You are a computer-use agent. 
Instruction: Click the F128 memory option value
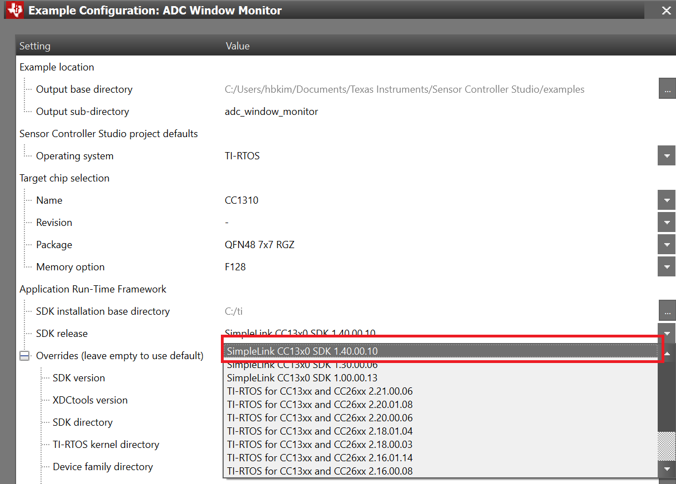point(235,267)
